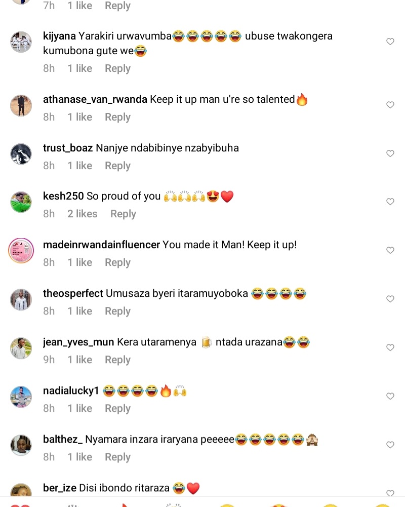Screen dimensions: 405x507
Task: Like madeinrwandainfluencer's comment
Action: tap(390, 250)
